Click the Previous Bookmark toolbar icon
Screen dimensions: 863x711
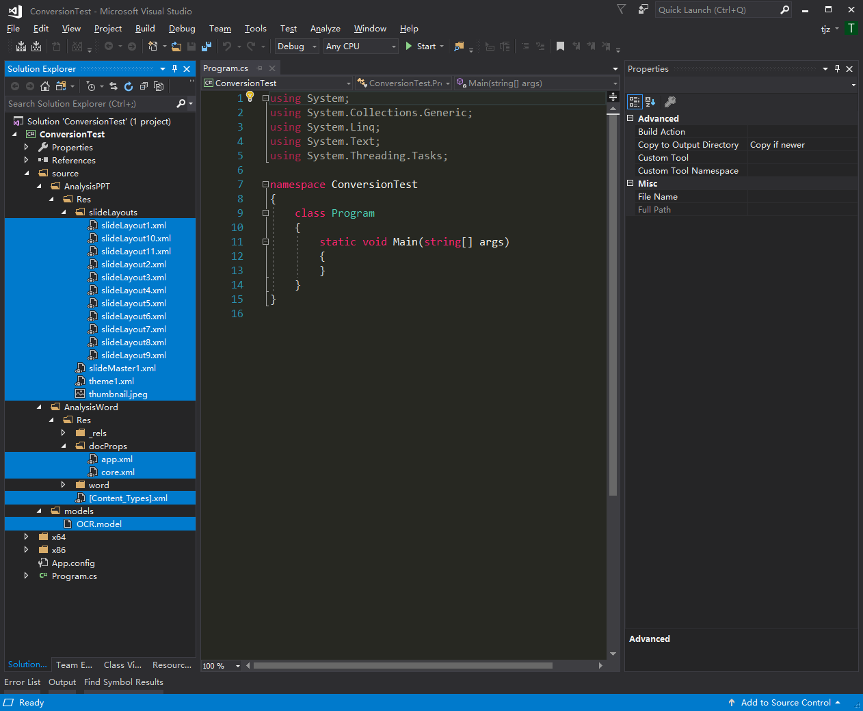coord(576,46)
